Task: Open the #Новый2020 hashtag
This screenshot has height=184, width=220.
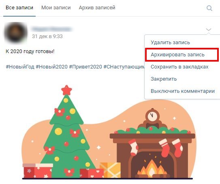Action: point(51,66)
